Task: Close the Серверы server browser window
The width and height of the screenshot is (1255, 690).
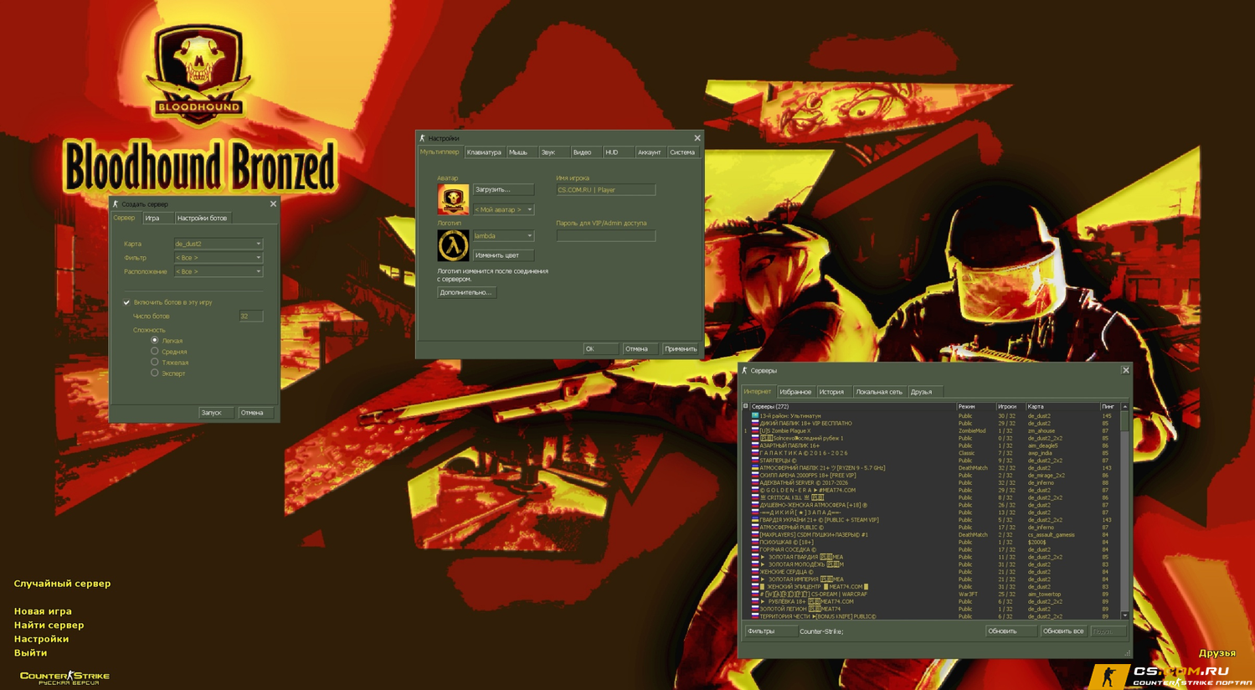Action: click(1125, 370)
